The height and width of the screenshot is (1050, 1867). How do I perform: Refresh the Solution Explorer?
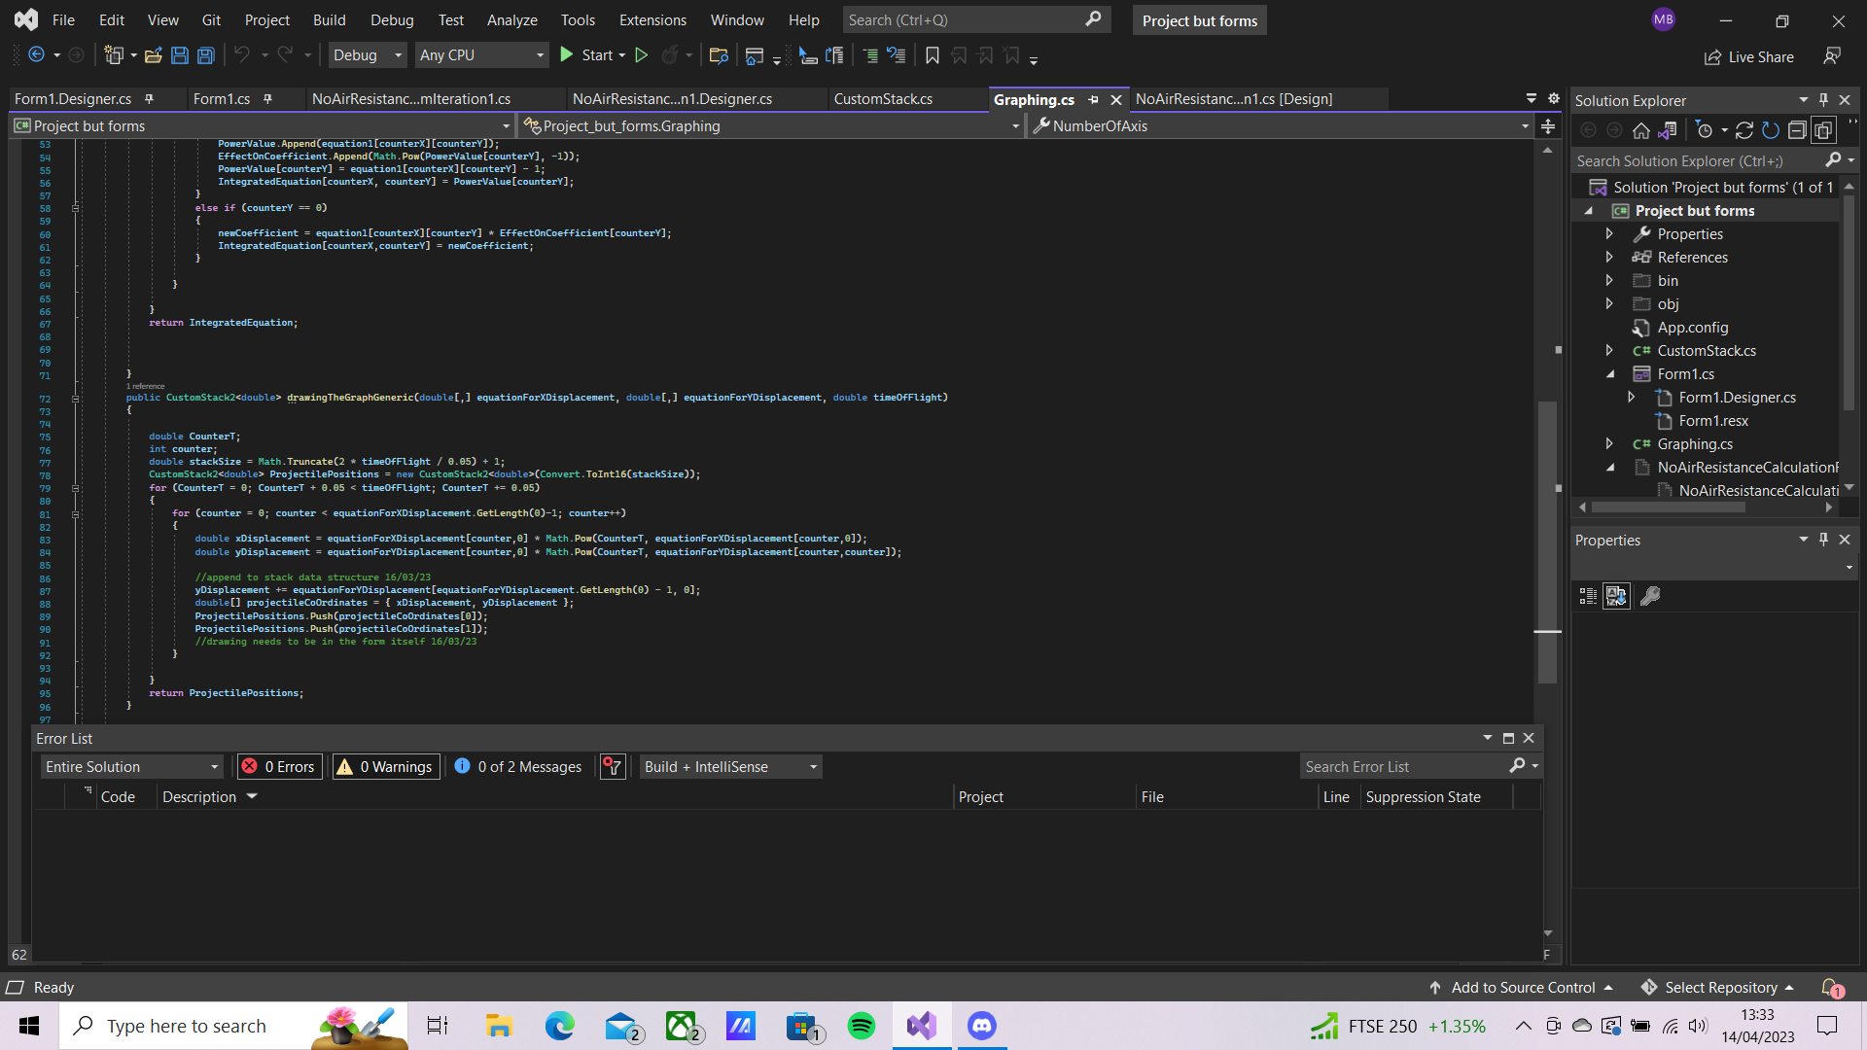click(x=1771, y=129)
